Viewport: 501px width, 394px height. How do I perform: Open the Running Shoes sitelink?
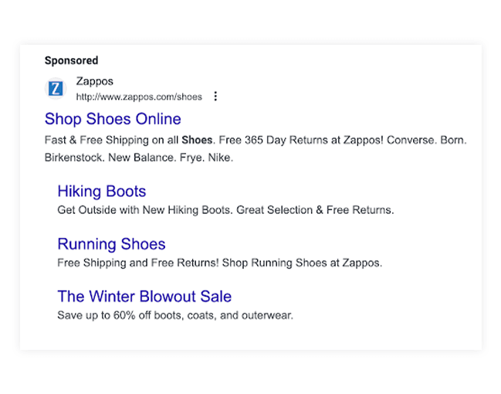pos(111,244)
